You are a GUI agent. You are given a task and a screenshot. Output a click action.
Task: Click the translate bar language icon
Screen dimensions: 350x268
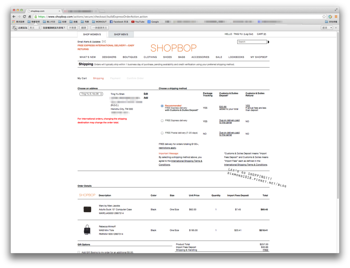coord(14,28)
